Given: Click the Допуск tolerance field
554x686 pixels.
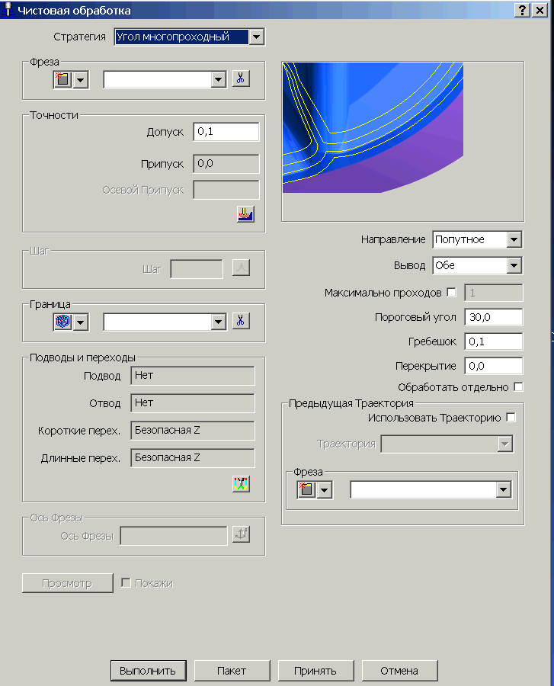Looking at the screenshot, I should pos(226,132).
